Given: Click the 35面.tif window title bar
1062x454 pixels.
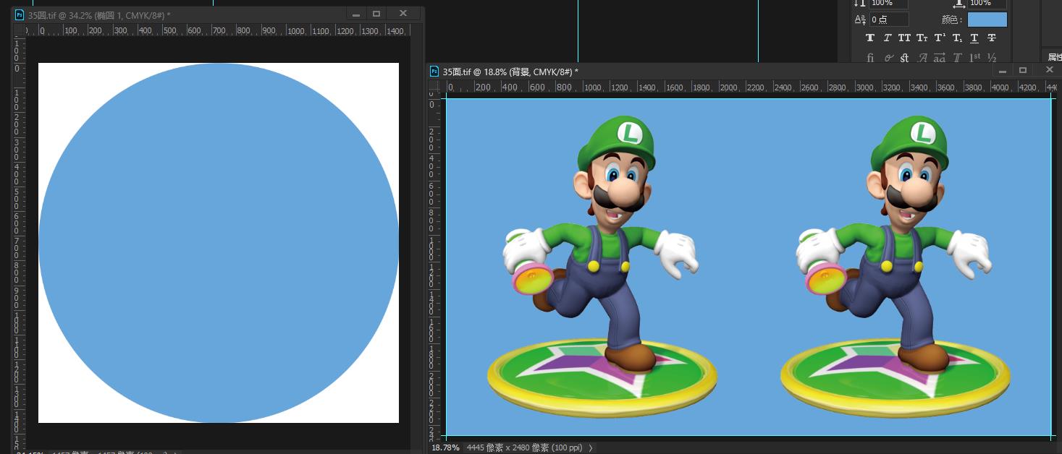Looking at the screenshot, I should (x=744, y=71).
